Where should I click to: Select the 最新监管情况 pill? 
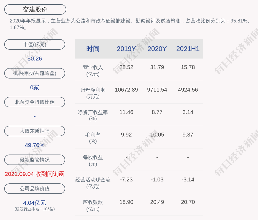pos(35,160)
